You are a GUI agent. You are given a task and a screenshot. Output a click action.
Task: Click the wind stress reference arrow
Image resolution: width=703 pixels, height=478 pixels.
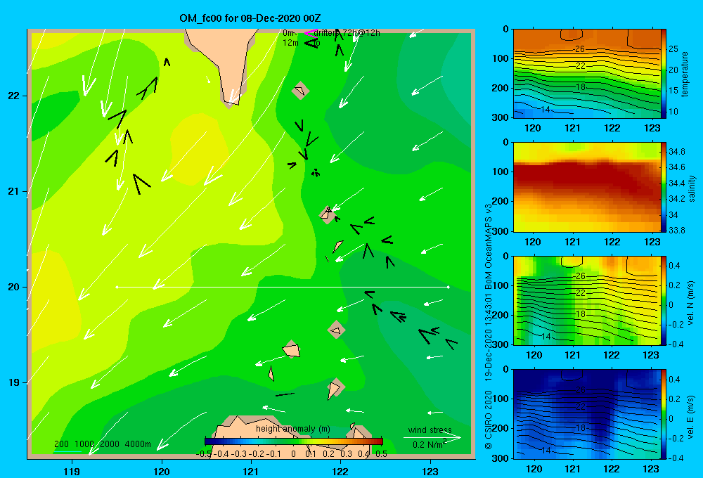coord(432,437)
